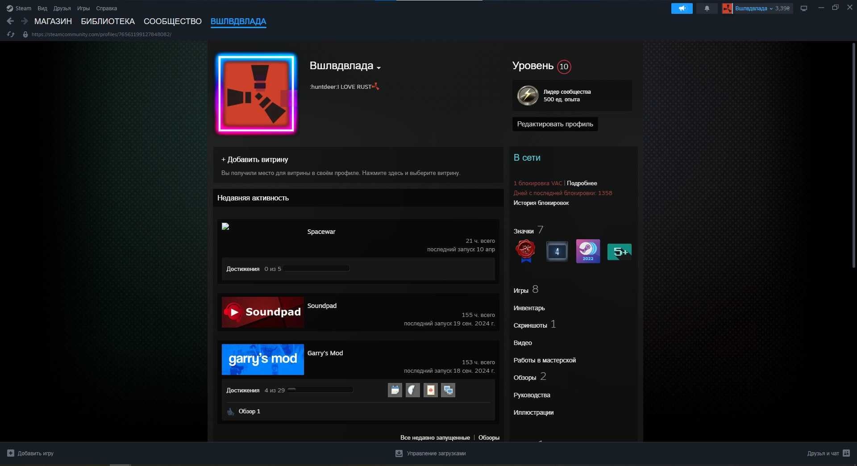Open the Обзоры sidebar link
The height and width of the screenshot is (466, 857).
pyautogui.click(x=525, y=378)
